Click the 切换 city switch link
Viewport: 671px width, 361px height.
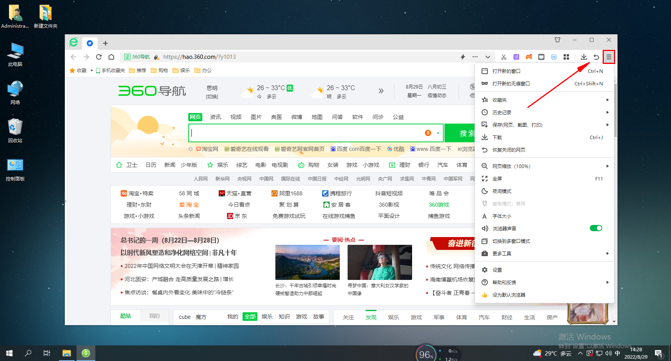pyautogui.click(x=212, y=97)
